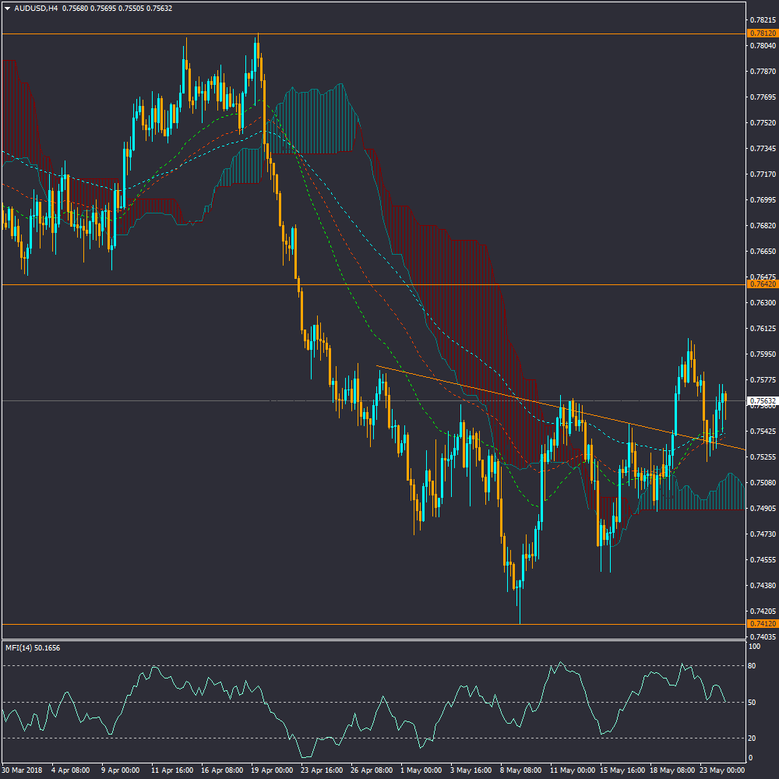Click the MFI 80 level label
This screenshot has height=779, width=779.
pos(753,666)
